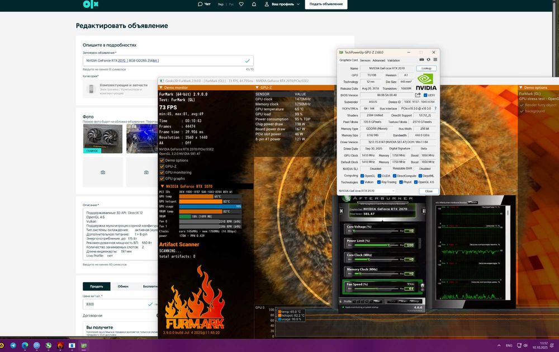Open the OLX favorites heart icon
The height and width of the screenshot is (352, 559).
coord(241,4)
